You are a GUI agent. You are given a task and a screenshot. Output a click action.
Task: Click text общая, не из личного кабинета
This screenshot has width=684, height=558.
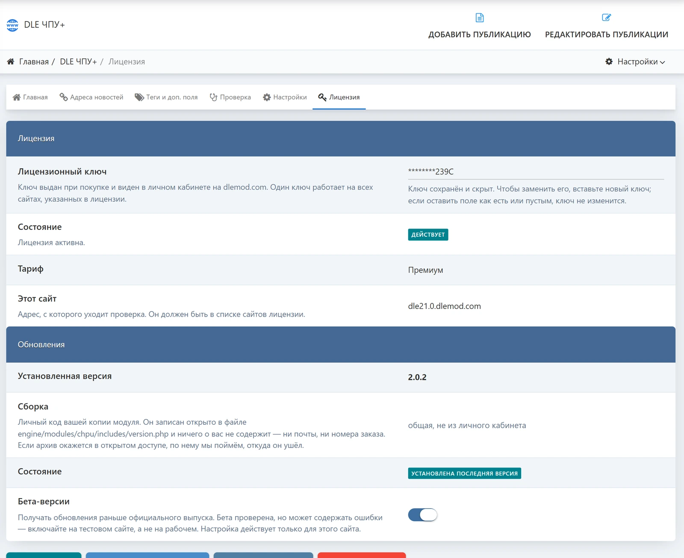[467, 426]
